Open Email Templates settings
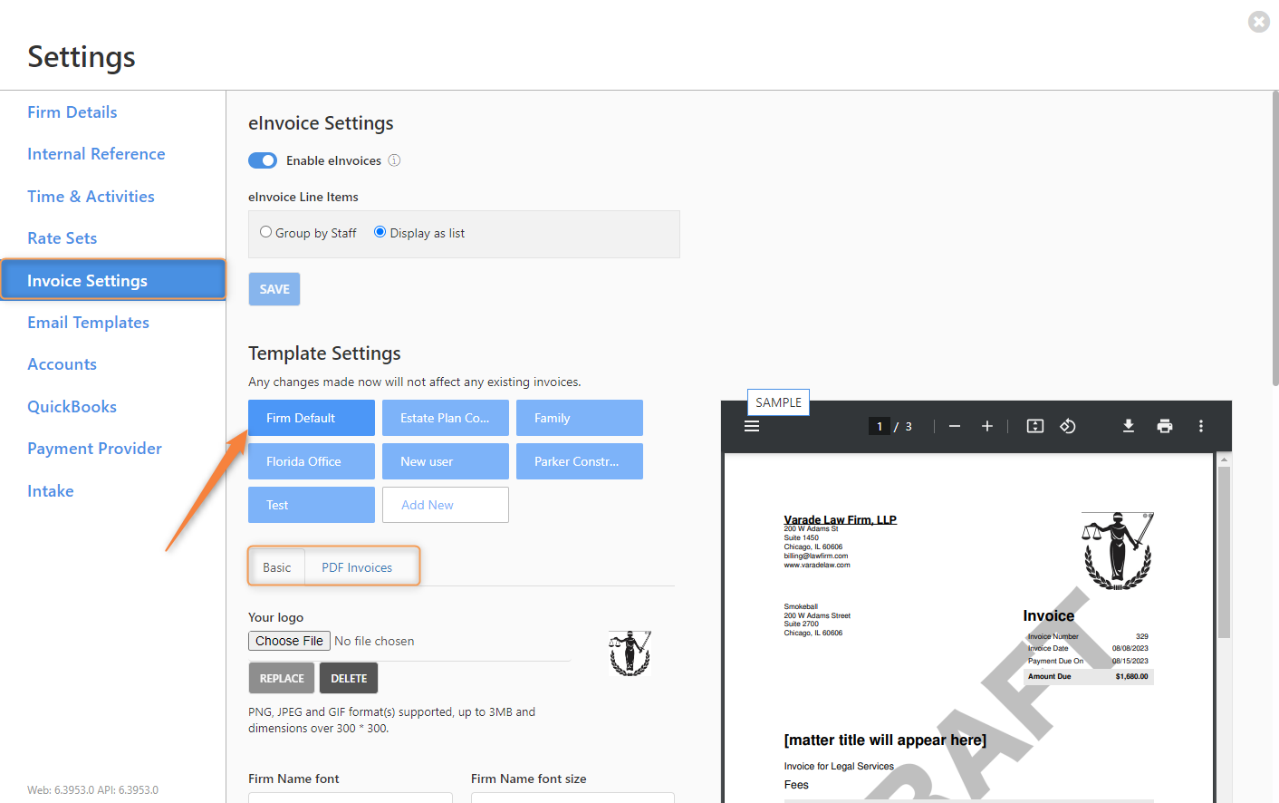1279x803 pixels. [88, 323]
